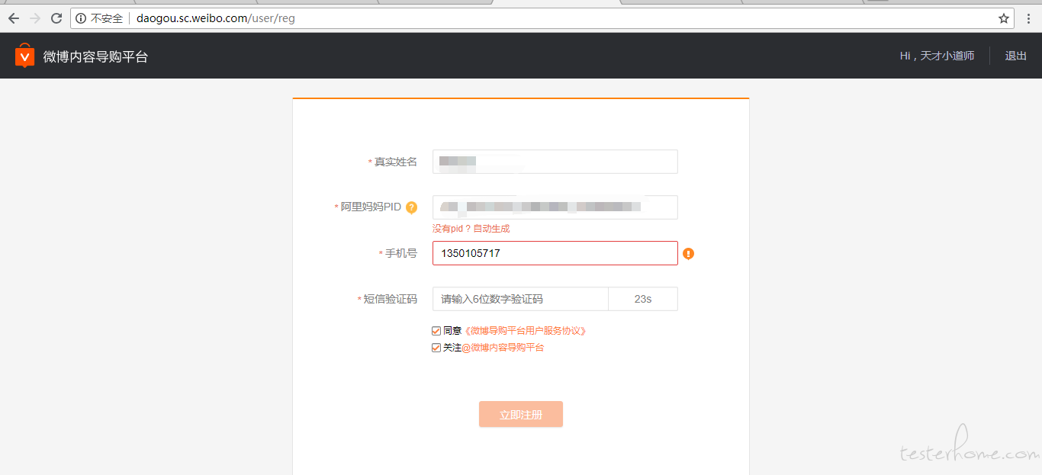Click the 微博内容导购平台 site title
The height and width of the screenshot is (475, 1042).
(95, 56)
